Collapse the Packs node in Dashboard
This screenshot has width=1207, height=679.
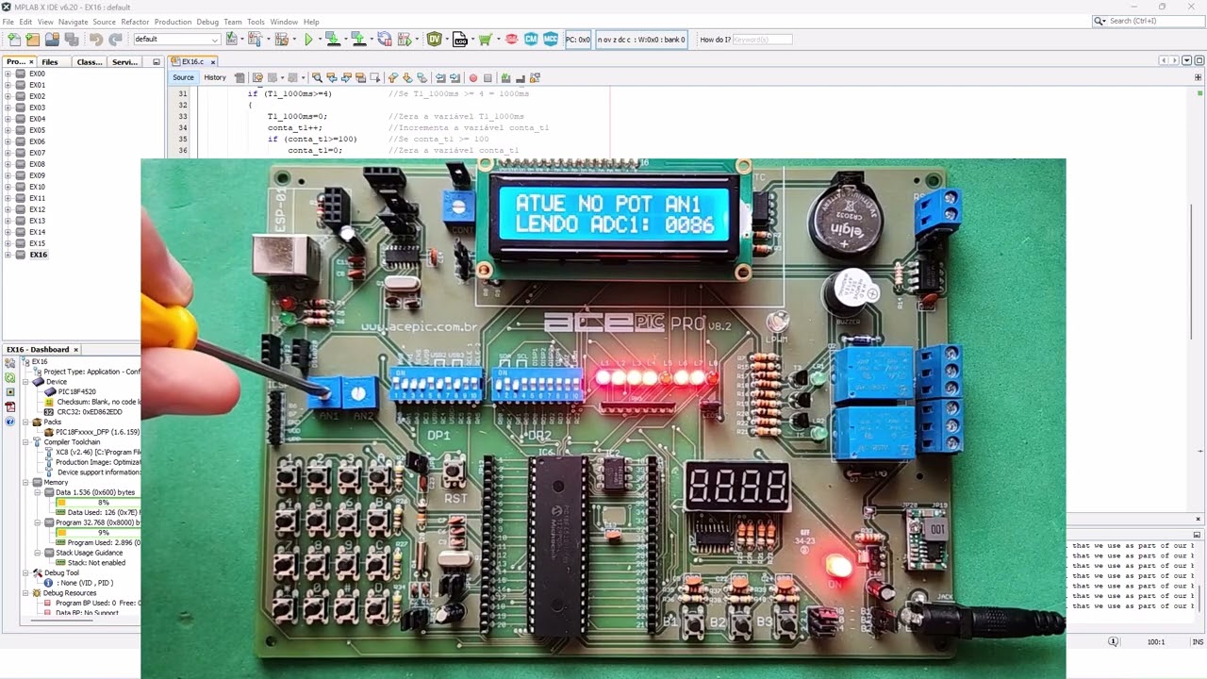pyautogui.click(x=26, y=422)
